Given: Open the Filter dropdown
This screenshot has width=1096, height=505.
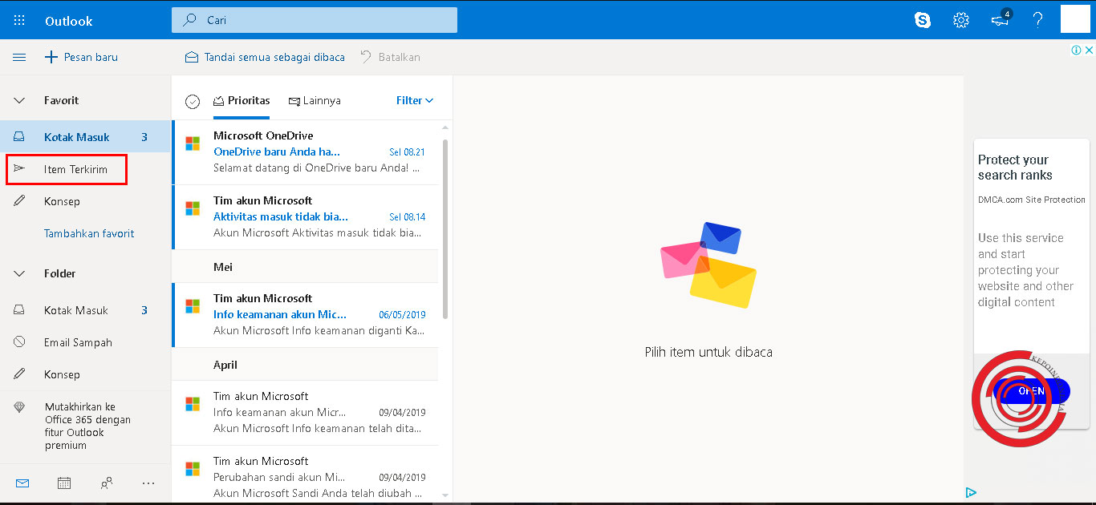Looking at the screenshot, I should point(415,100).
